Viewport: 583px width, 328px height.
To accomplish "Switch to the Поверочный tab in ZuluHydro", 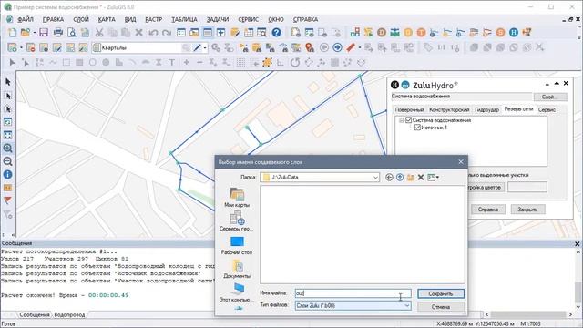I will (x=409, y=109).
